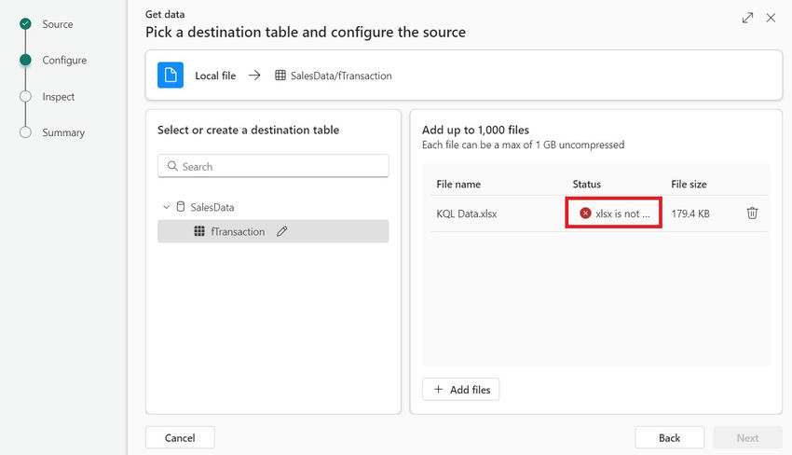Click the table icon next to SalesData/fTransaction
The width and height of the screenshot is (792, 455).
coord(280,76)
